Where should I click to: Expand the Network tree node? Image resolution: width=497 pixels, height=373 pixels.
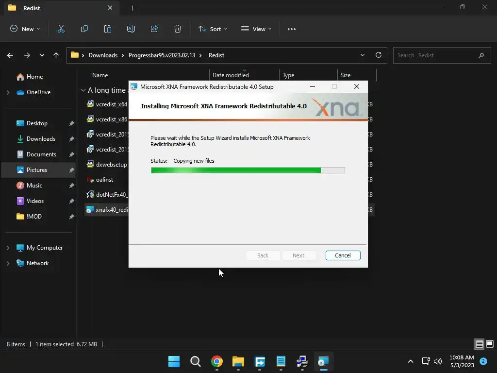[x=8, y=263]
